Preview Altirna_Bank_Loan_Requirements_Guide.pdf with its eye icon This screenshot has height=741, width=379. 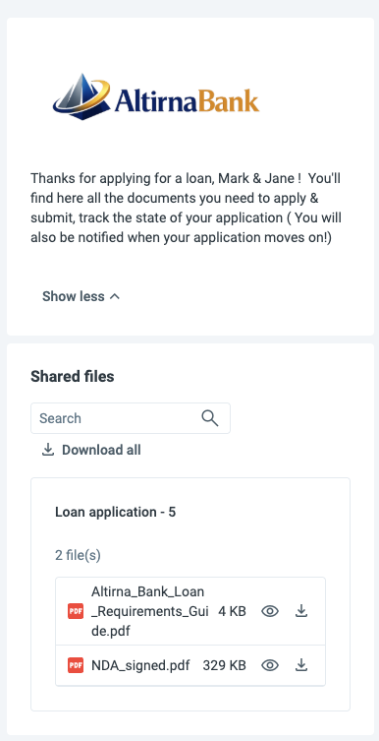(x=270, y=611)
